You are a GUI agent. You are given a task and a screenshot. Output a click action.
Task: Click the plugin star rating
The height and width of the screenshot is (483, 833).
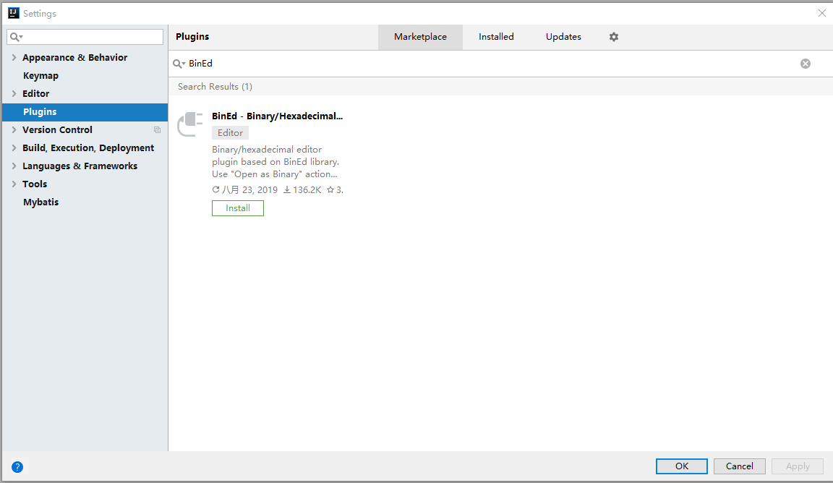pos(335,189)
